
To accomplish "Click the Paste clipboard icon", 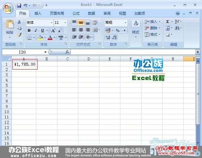I will click(10, 24).
